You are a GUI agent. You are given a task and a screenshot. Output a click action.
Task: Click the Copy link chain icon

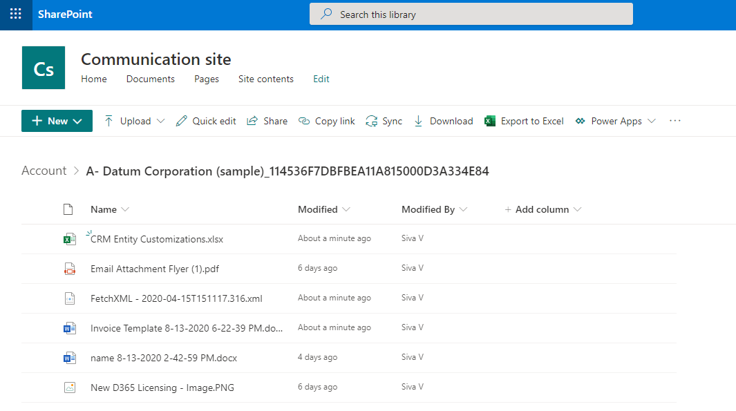click(x=303, y=121)
